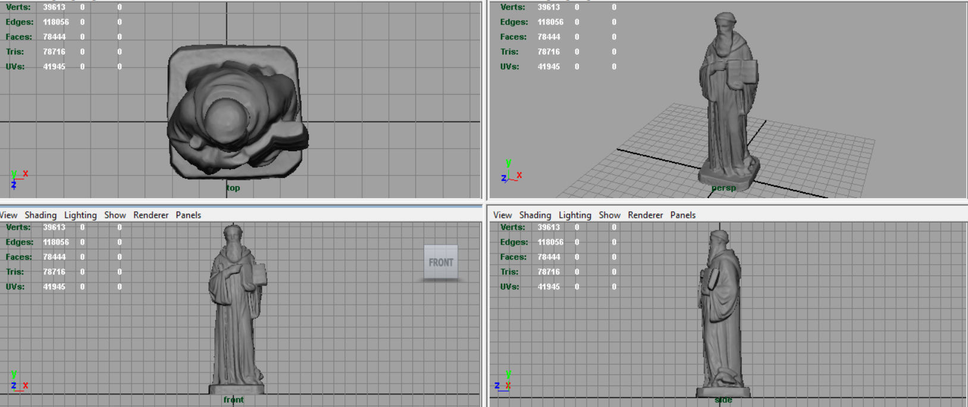Screen dimensions: 968x407
Task: Select the statue model in the top viewport
Action: tap(237, 112)
